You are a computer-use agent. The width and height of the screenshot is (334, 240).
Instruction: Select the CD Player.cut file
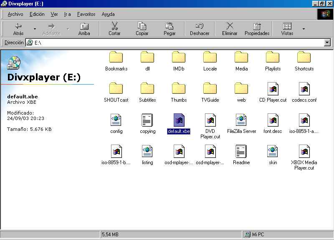click(x=273, y=92)
